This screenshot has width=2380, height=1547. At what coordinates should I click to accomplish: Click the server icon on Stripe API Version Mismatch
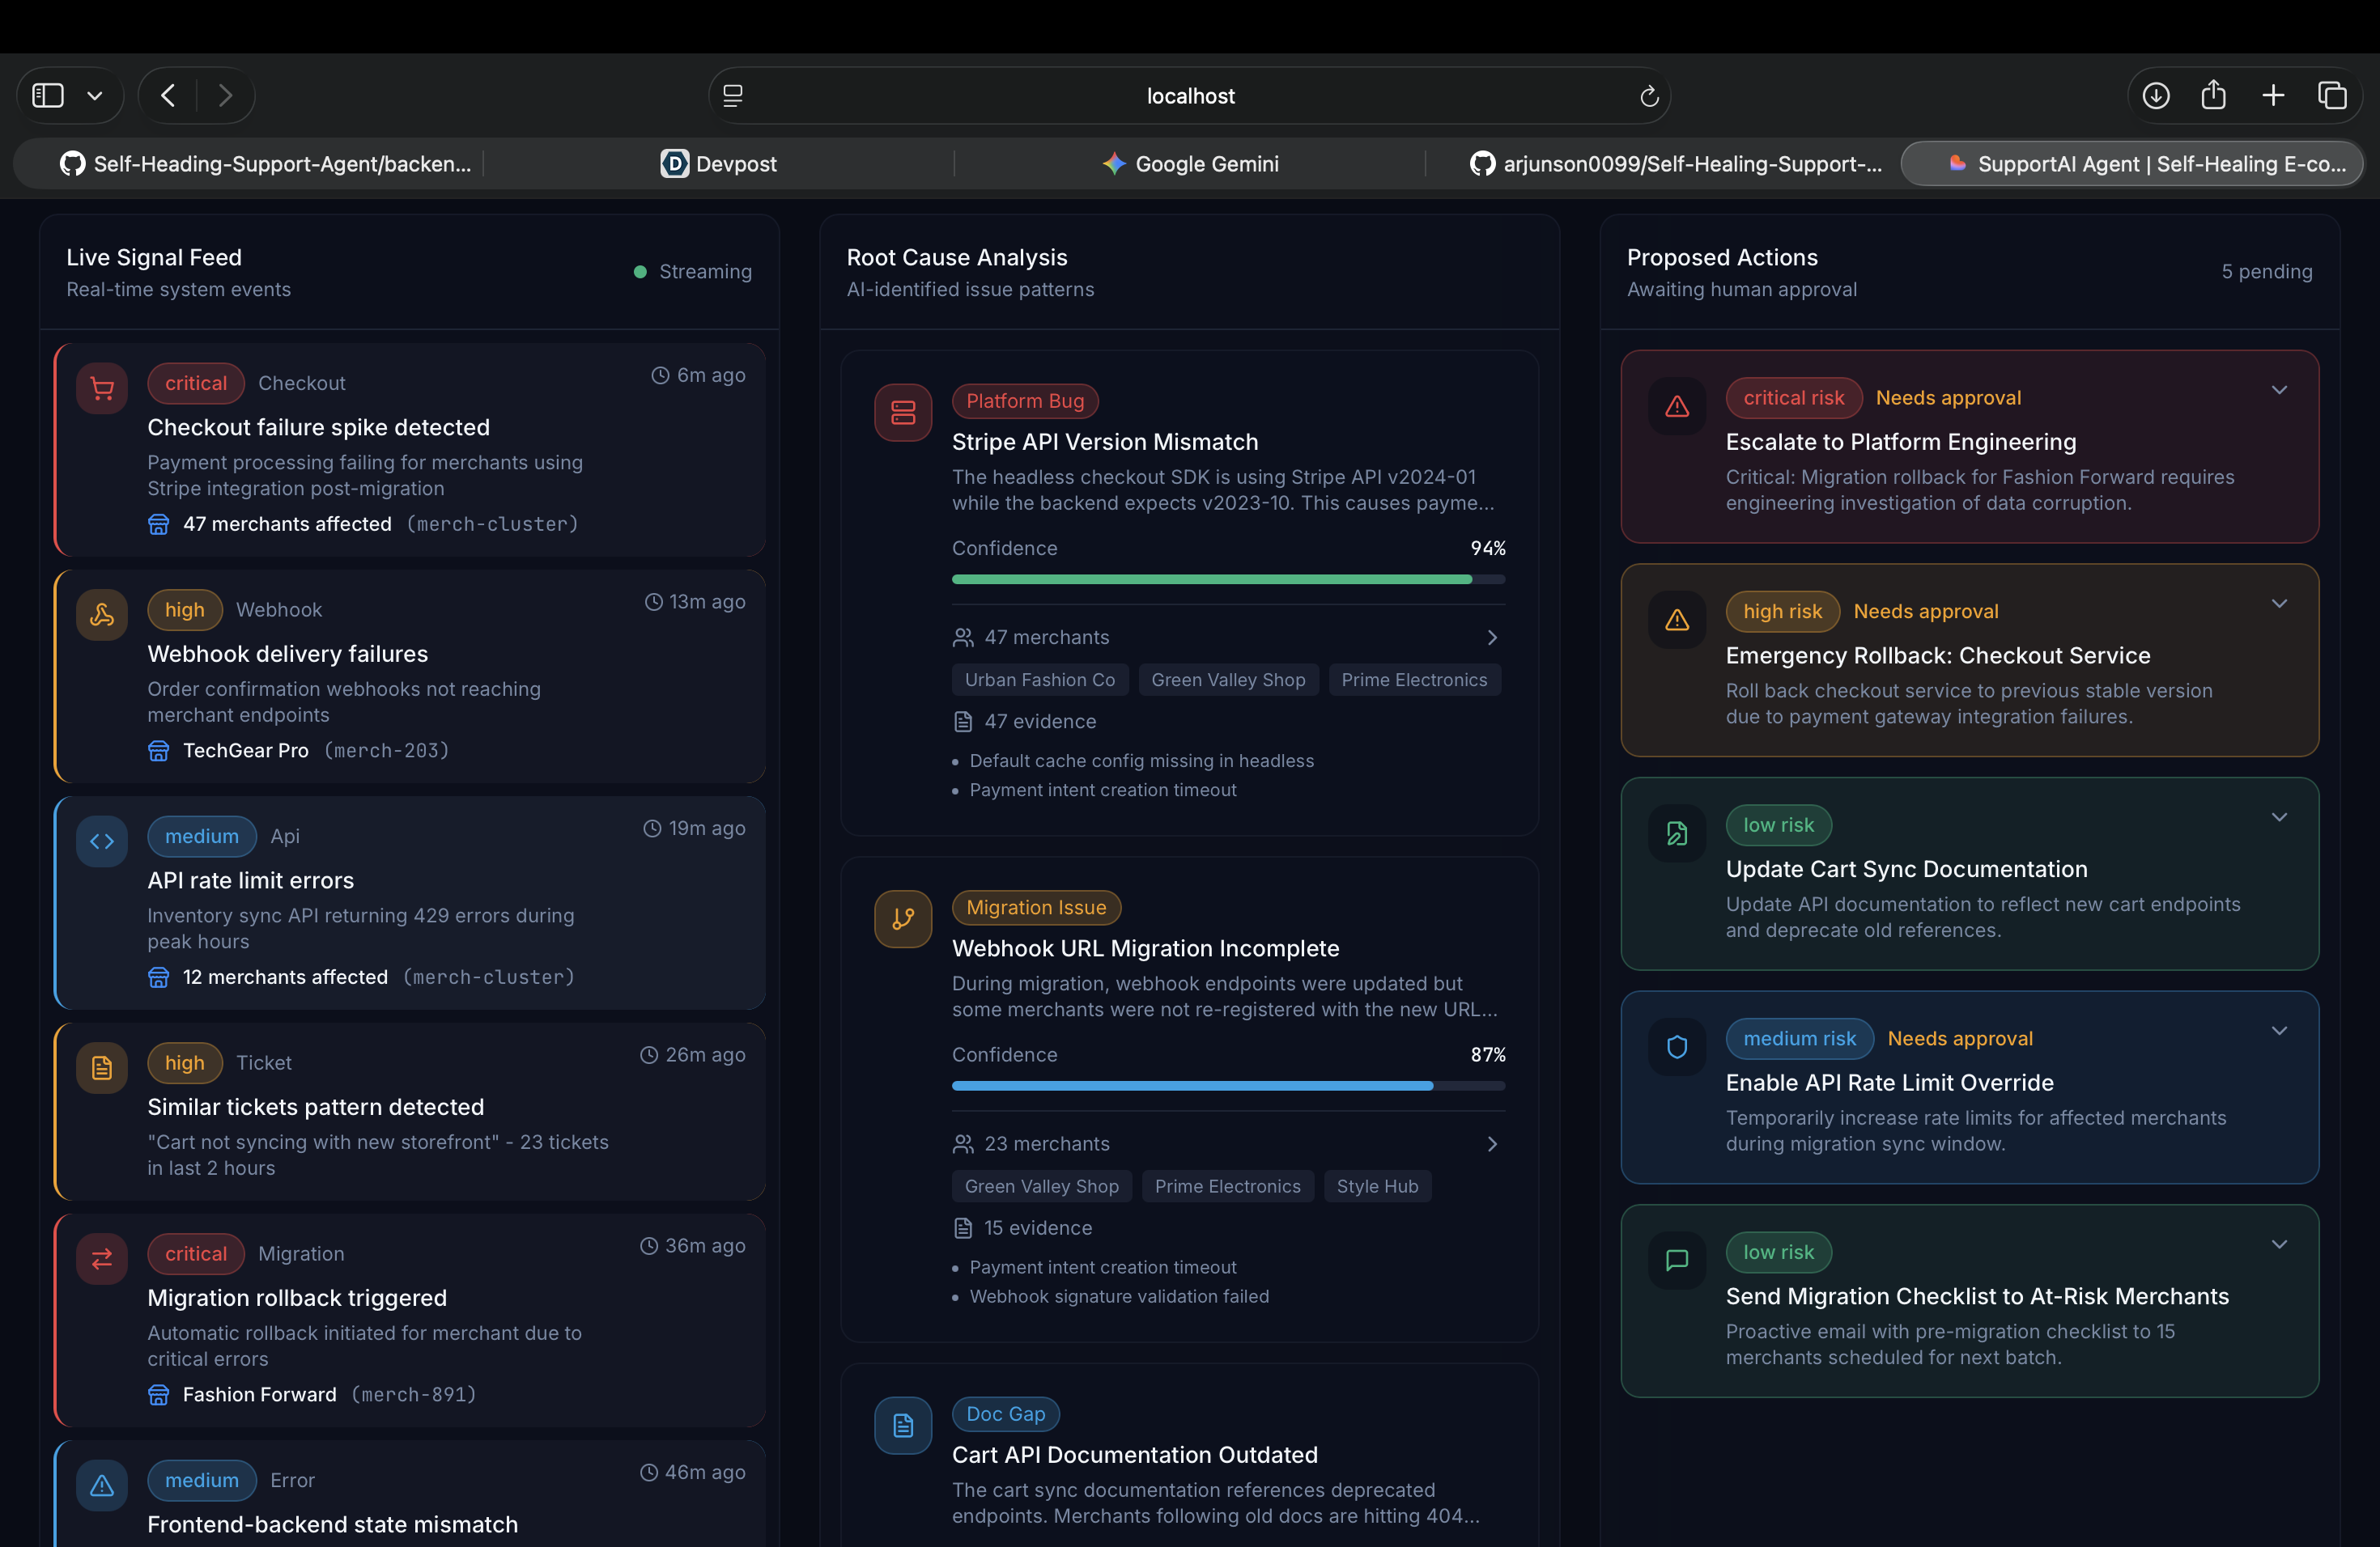903,413
